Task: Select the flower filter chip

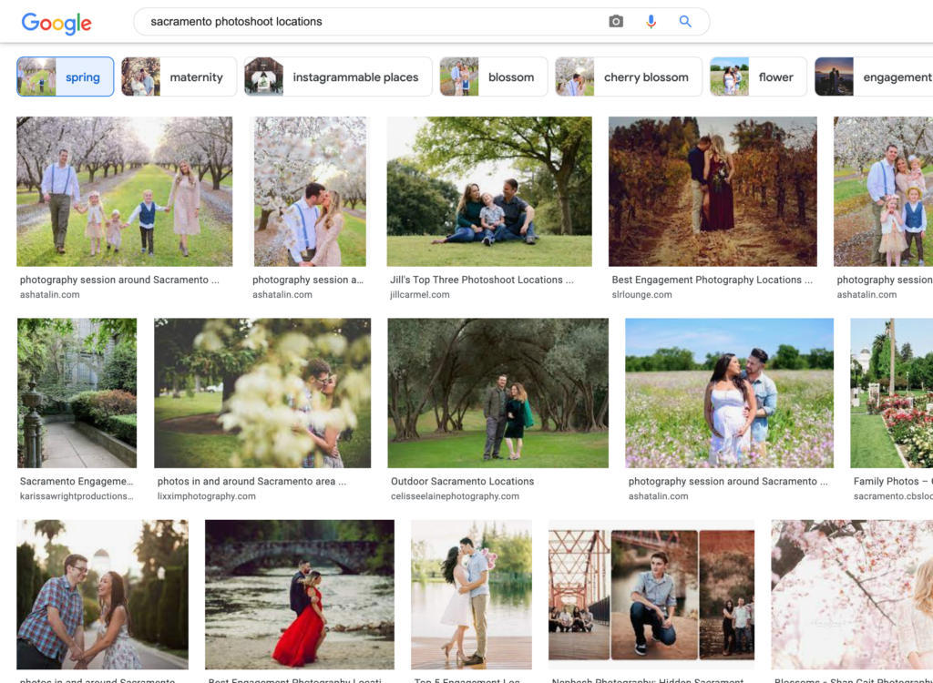Action: pos(758,76)
